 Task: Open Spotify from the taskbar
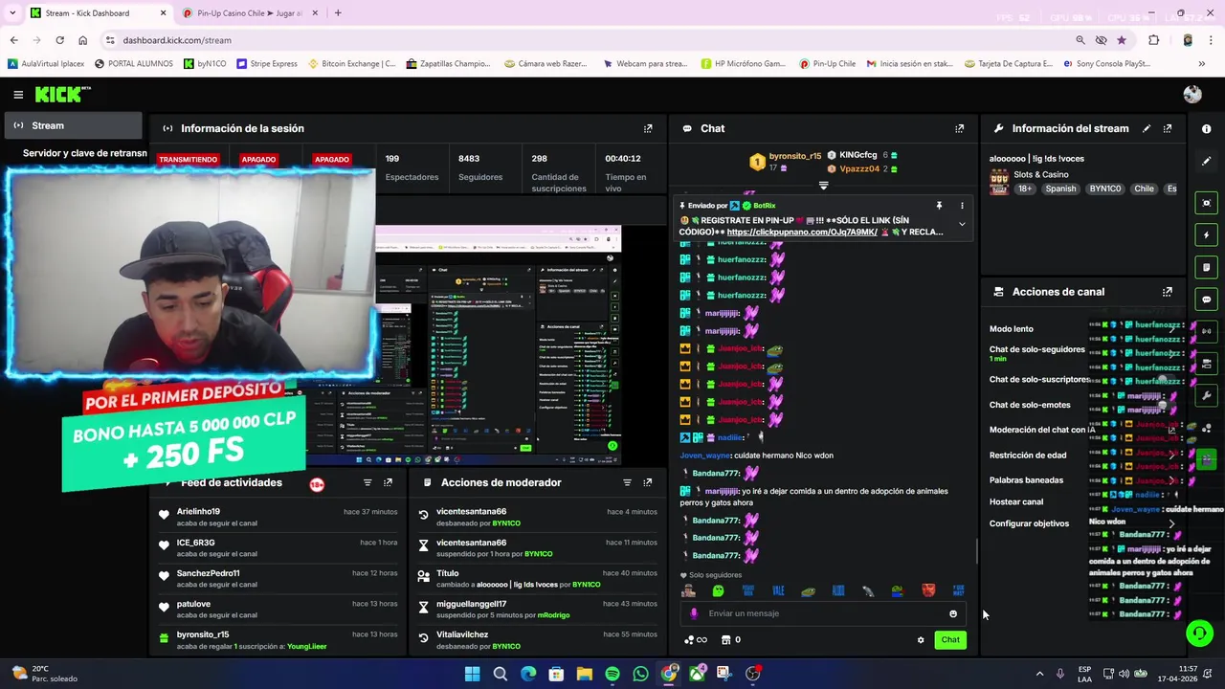point(612,674)
